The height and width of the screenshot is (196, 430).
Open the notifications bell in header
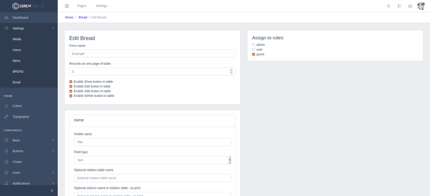pyautogui.click(x=389, y=6)
